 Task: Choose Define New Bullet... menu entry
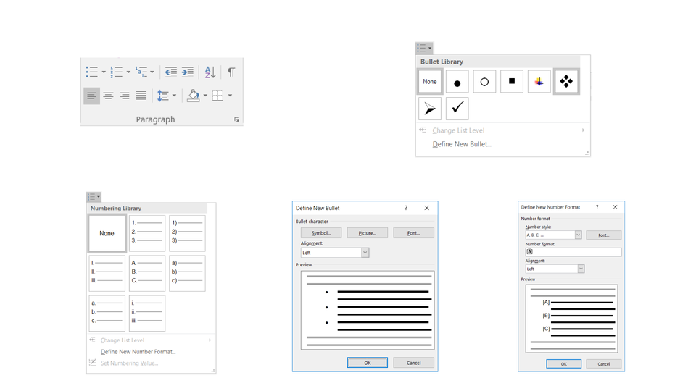pyautogui.click(x=462, y=144)
